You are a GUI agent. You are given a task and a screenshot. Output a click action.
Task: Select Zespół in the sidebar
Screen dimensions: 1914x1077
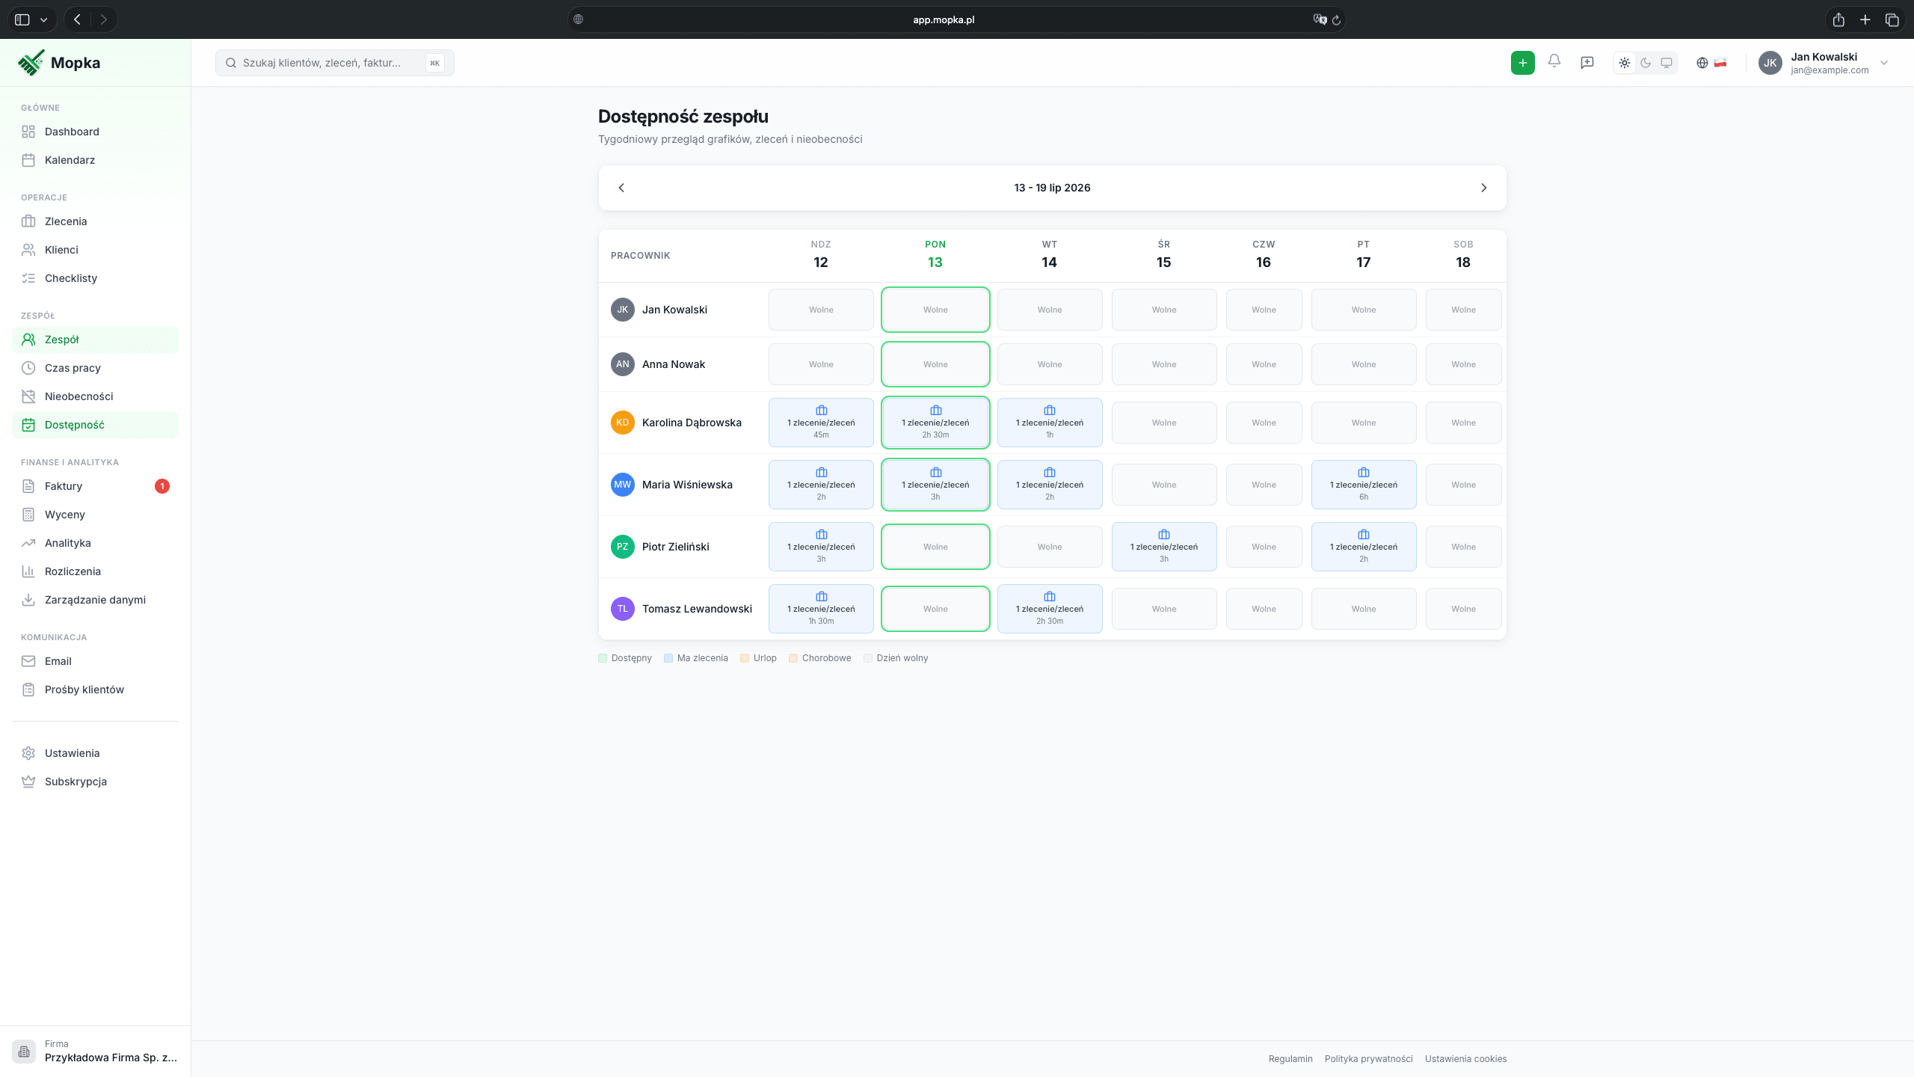(95, 340)
